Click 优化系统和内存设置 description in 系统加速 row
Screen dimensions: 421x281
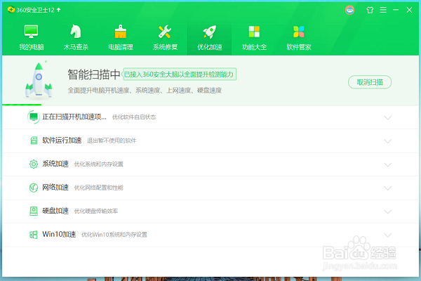(98, 164)
